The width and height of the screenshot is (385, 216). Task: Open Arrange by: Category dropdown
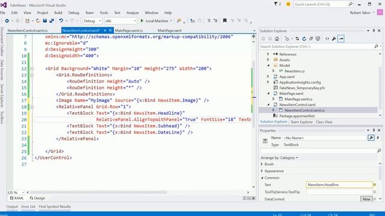[279, 158]
